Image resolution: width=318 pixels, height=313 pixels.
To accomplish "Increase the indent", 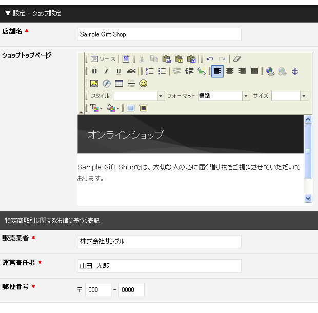I will coord(189,71).
